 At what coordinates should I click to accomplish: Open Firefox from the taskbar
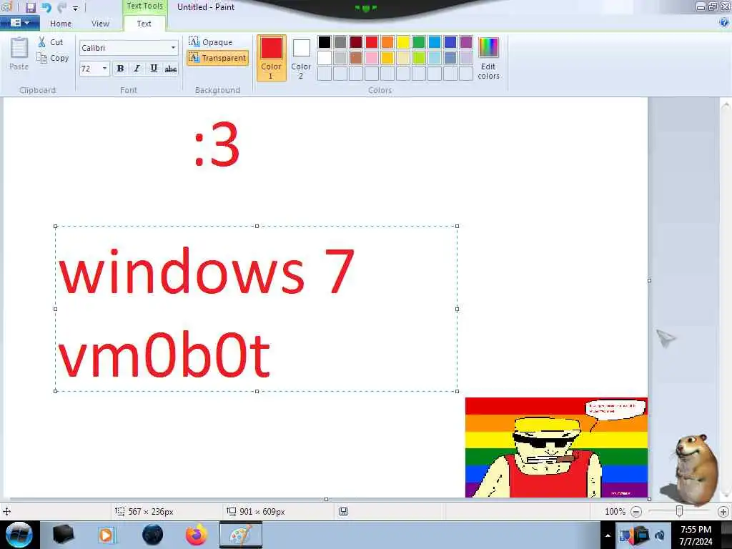197,535
